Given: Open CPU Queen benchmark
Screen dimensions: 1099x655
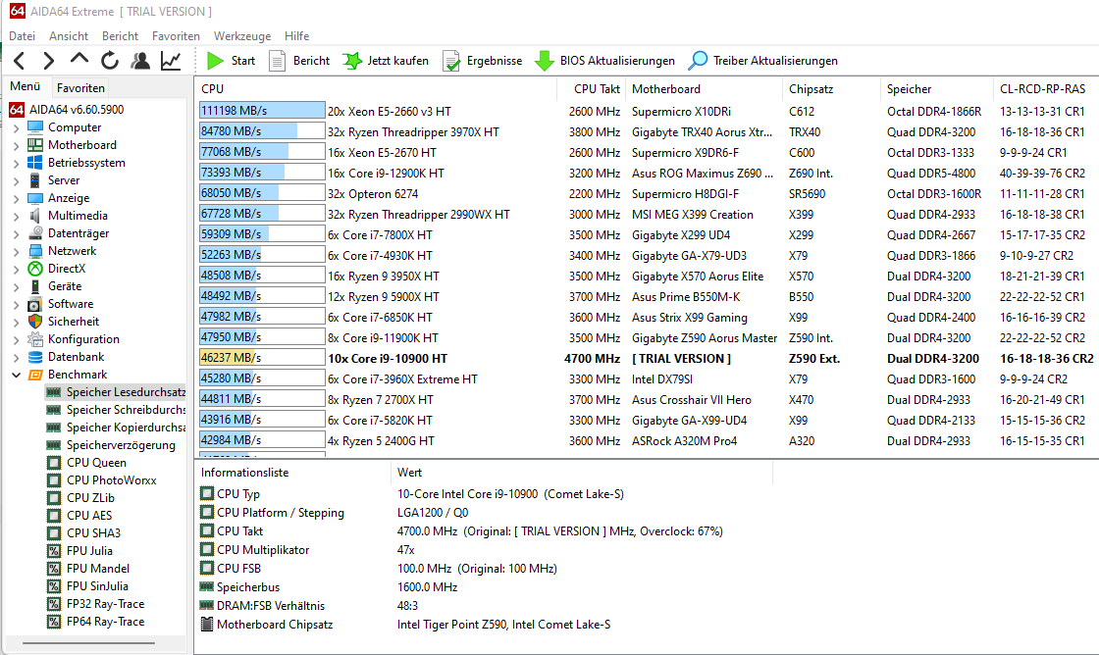Looking at the screenshot, I should point(86,463).
